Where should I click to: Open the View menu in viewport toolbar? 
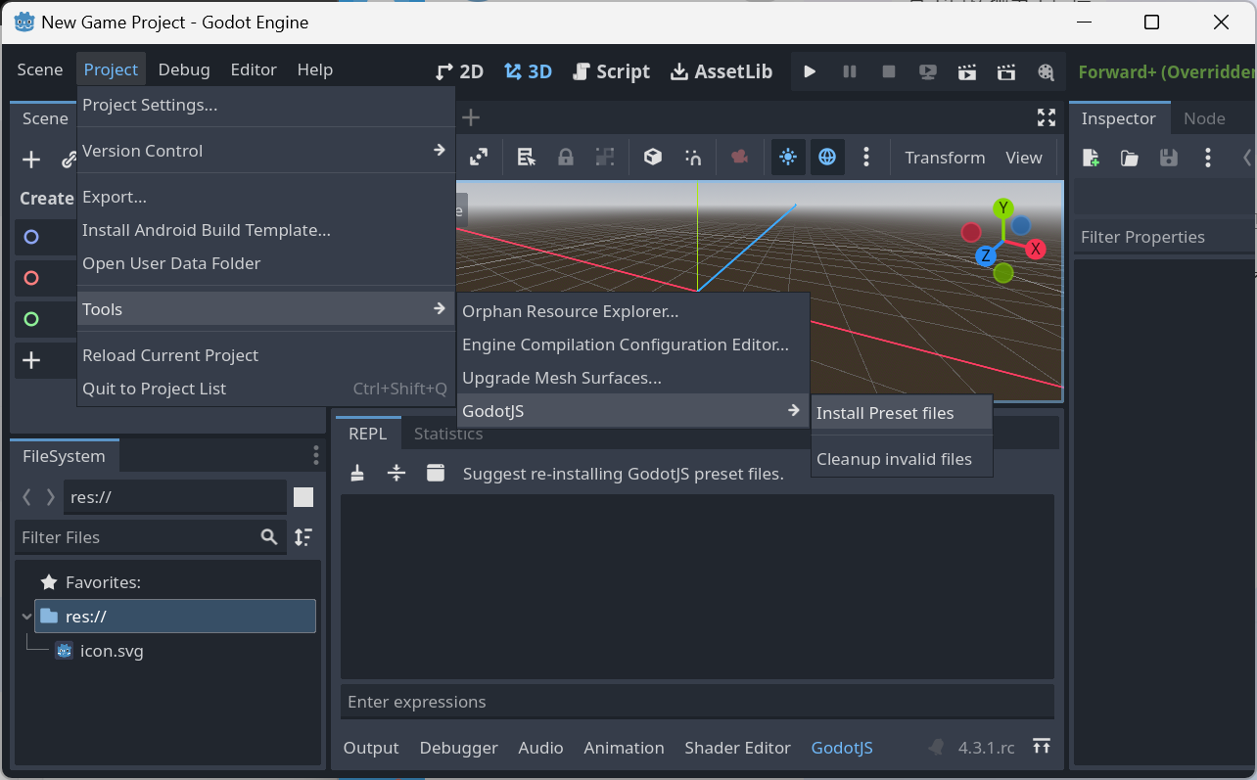pos(1024,158)
